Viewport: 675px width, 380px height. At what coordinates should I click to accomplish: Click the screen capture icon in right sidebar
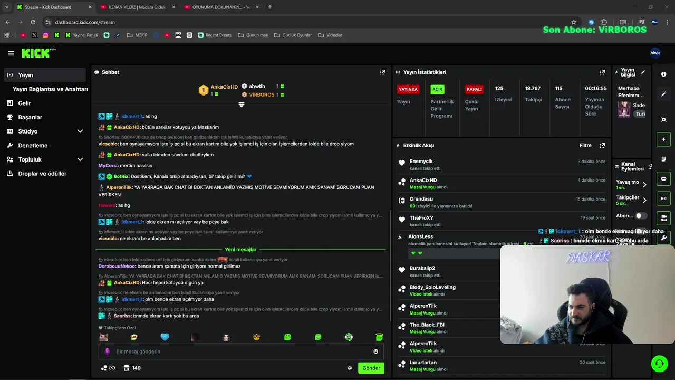pos(663,120)
